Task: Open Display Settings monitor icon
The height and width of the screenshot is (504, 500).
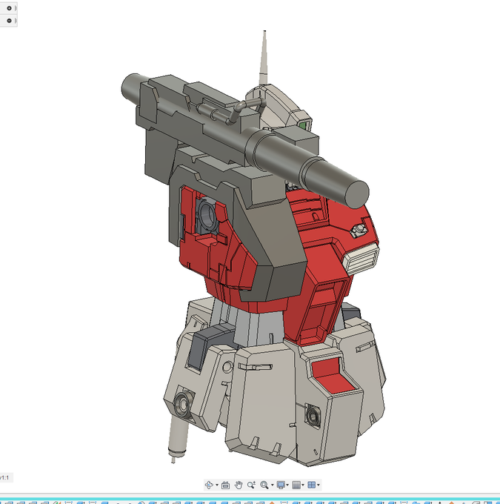Action: [x=281, y=485]
